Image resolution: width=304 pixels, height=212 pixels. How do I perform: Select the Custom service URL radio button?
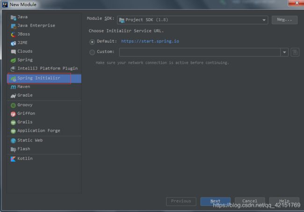[x=92, y=52]
